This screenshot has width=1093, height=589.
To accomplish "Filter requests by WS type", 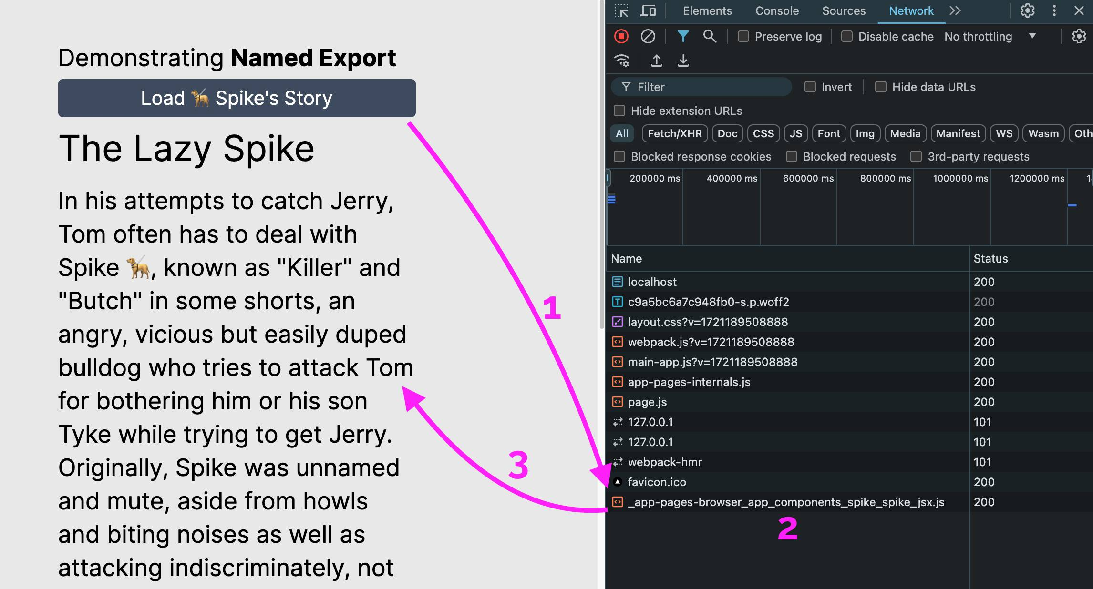I will (x=1004, y=133).
